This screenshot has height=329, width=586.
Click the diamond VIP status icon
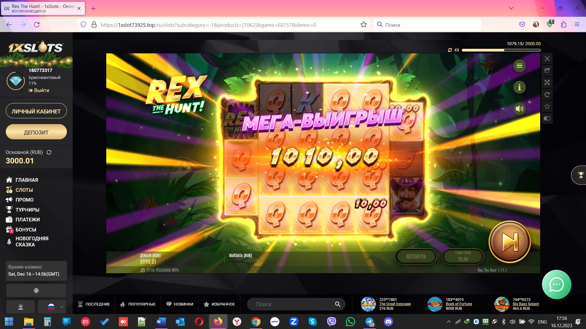coord(16,81)
